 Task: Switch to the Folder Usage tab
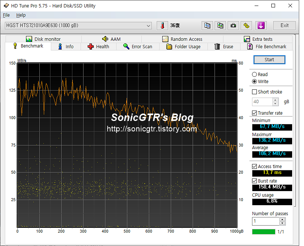pos(183,47)
